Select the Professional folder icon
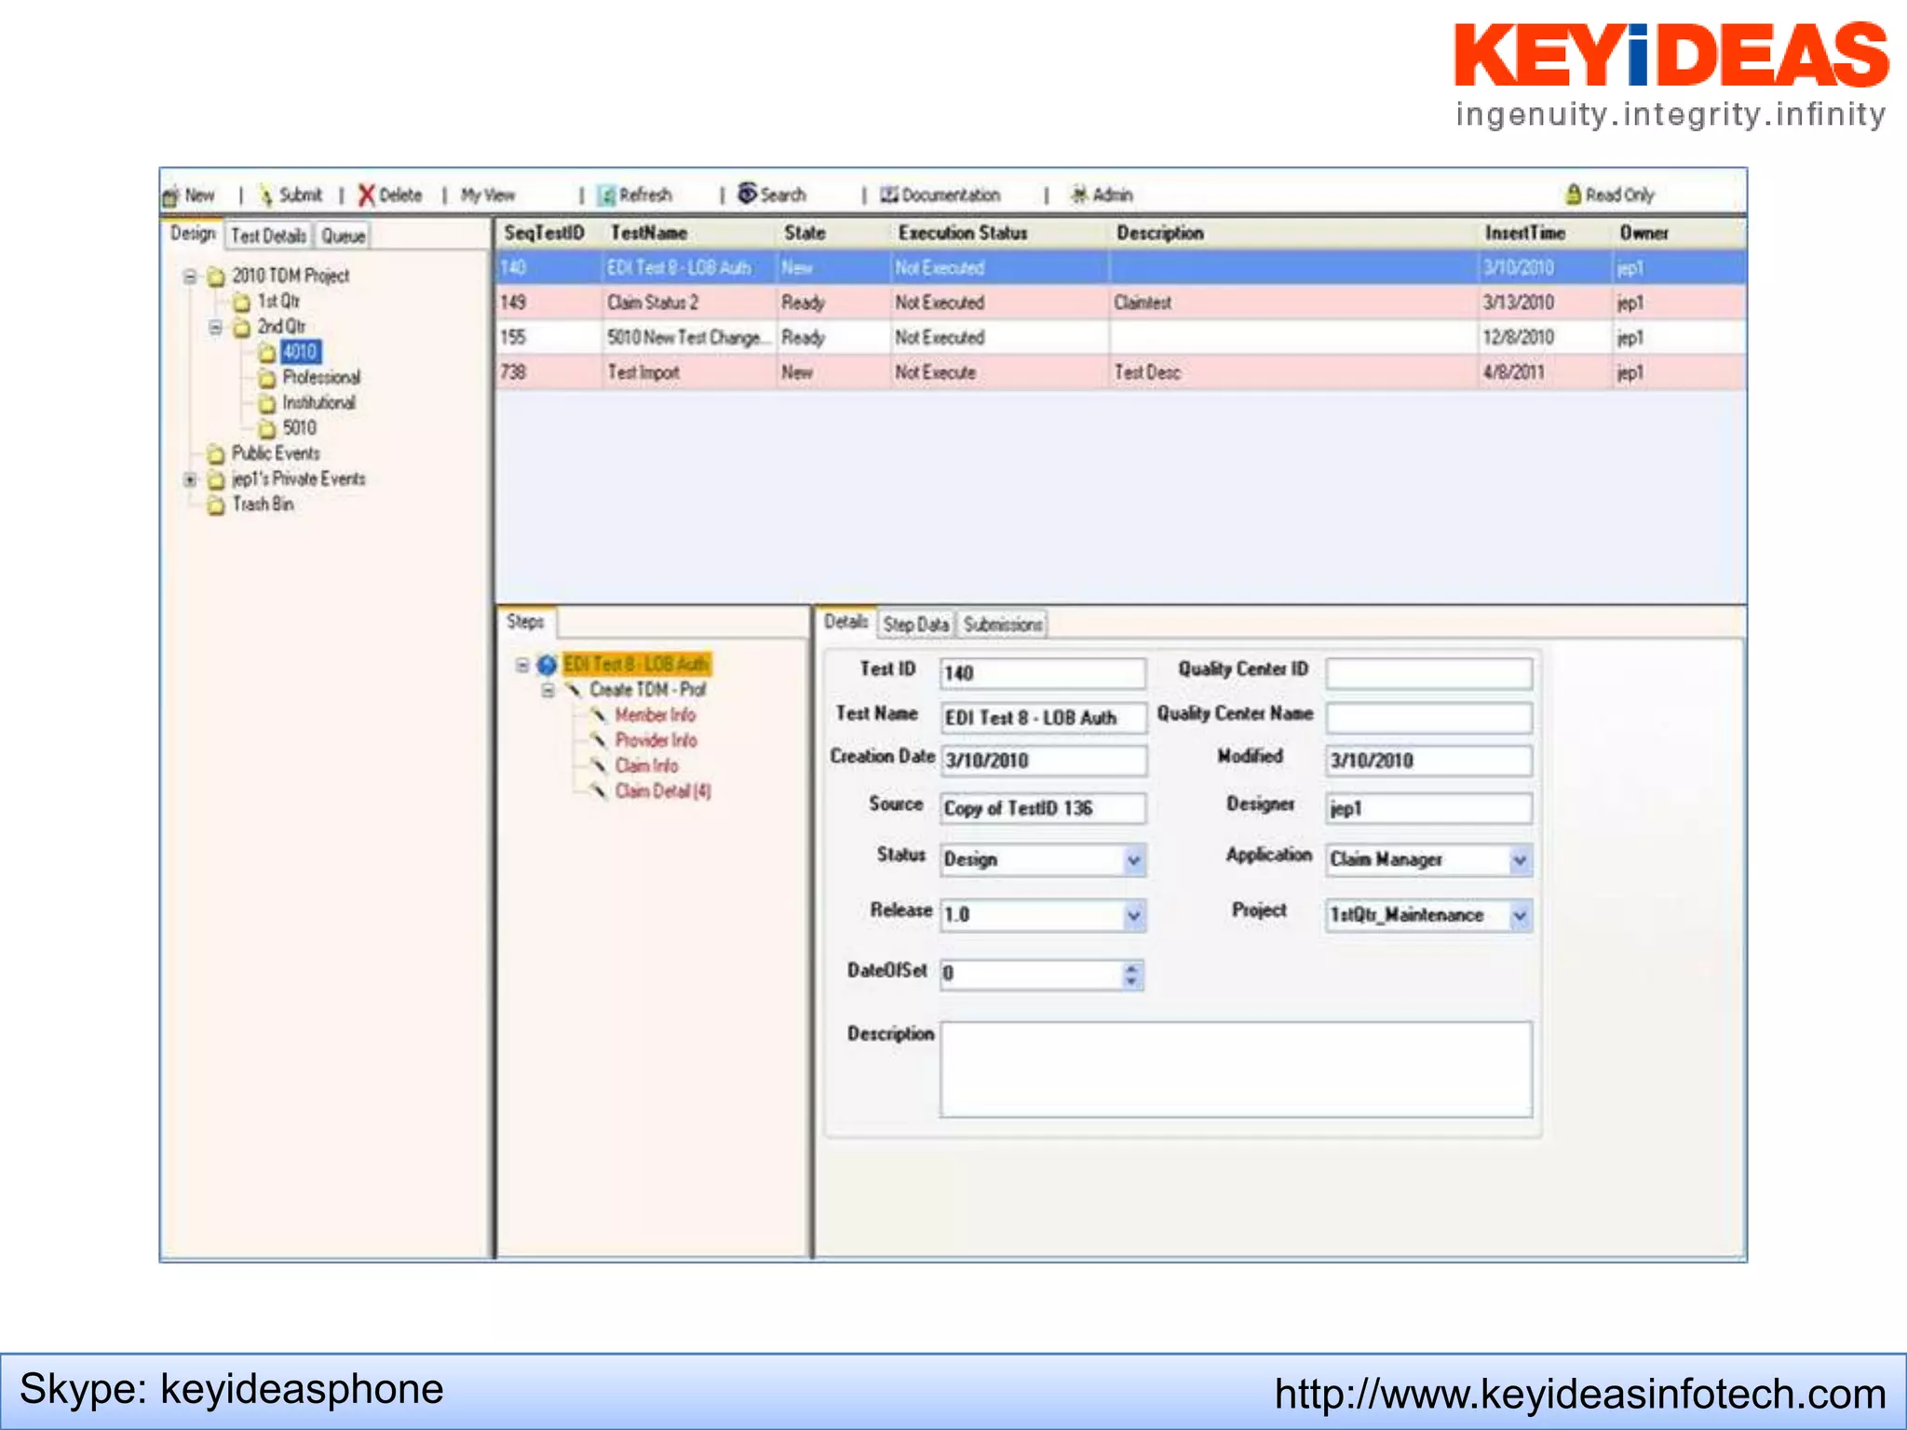This screenshot has width=1907, height=1430. 267,378
